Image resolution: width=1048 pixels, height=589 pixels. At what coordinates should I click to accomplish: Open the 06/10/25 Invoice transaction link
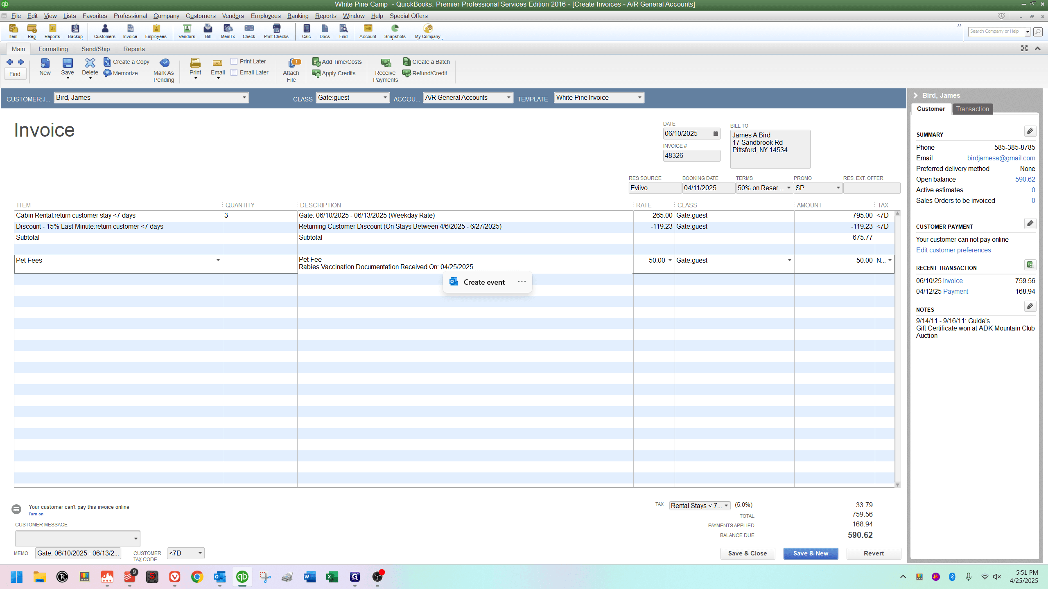[x=953, y=281]
